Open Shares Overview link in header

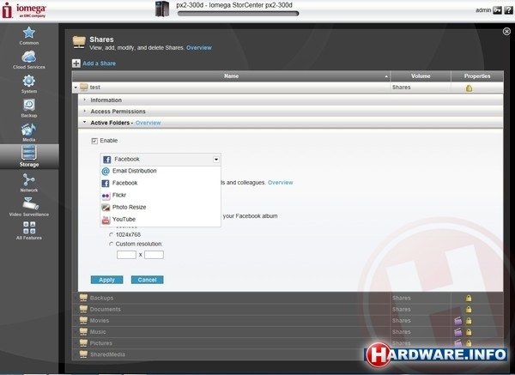click(199, 47)
